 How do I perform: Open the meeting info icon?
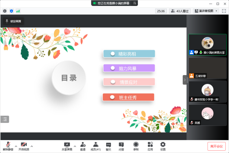pos(5,11)
